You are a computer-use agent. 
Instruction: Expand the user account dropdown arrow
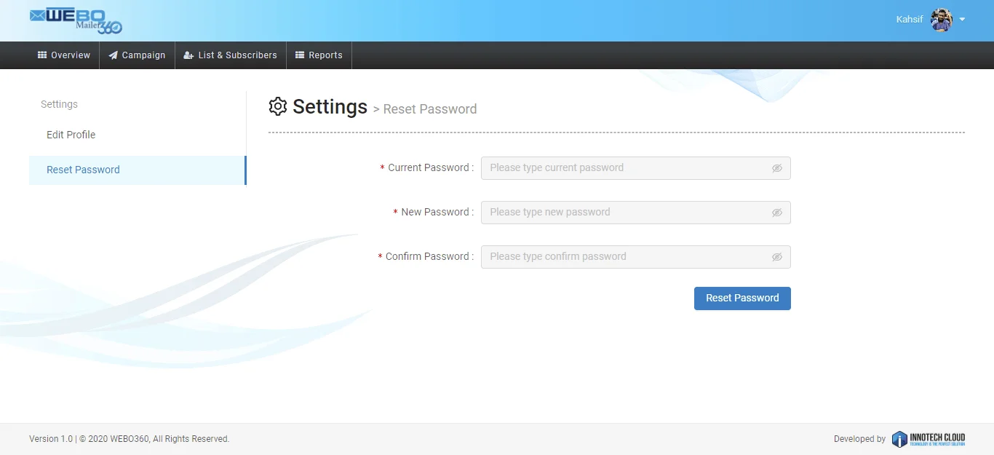click(963, 20)
